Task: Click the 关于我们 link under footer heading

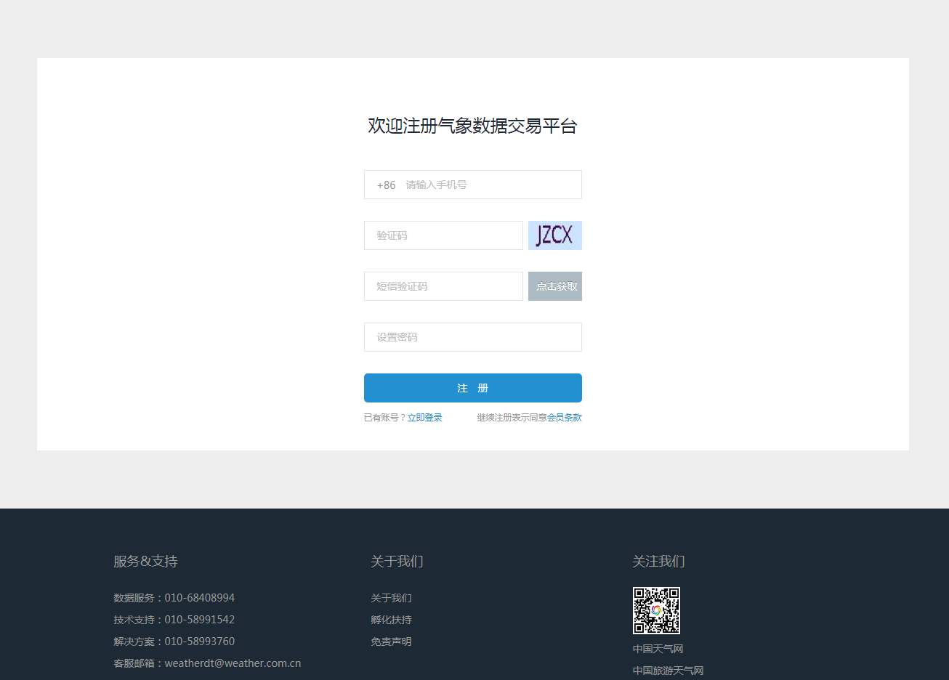Action: pyautogui.click(x=391, y=598)
